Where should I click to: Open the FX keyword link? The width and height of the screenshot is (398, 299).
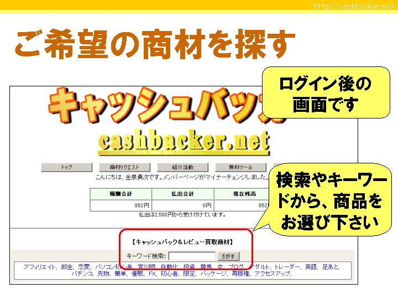point(152,274)
